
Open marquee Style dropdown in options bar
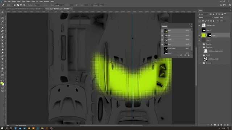click(59, 5)
